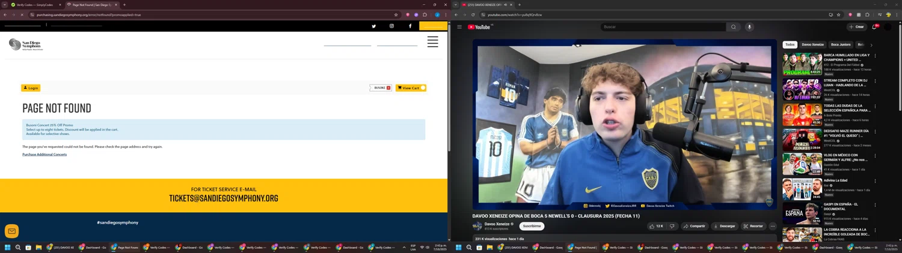Show more filter chips with right arrow

pyautogui.click(x=871, y=45)
